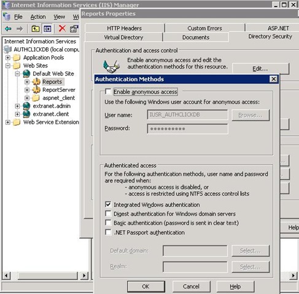Uncheck Integrated Windows authentication
The width and height of the screenshot is (299, 294).
108,204
